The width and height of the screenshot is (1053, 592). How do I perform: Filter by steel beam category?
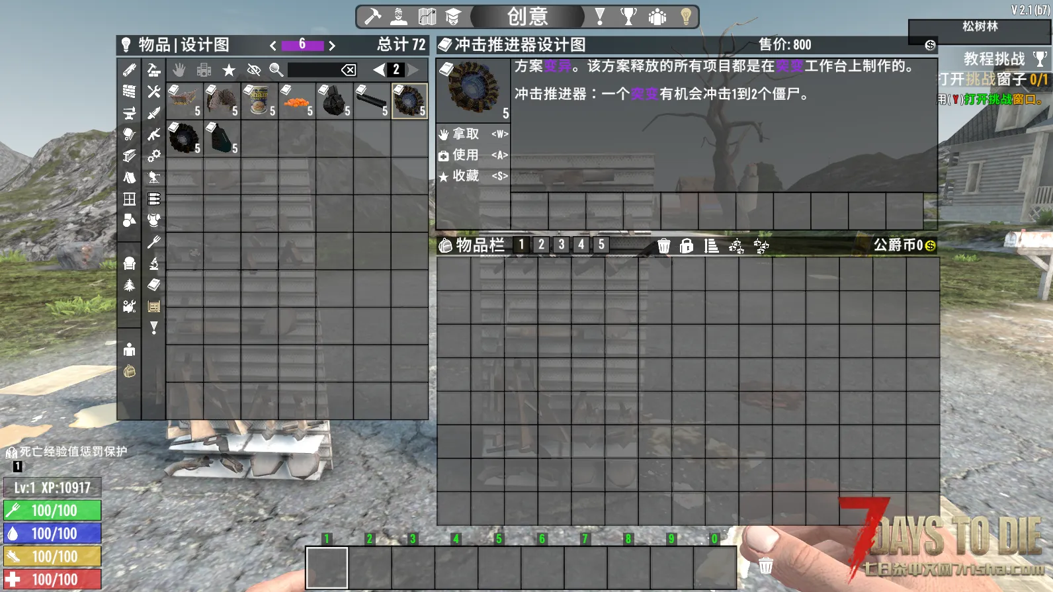tap(130, 156)
